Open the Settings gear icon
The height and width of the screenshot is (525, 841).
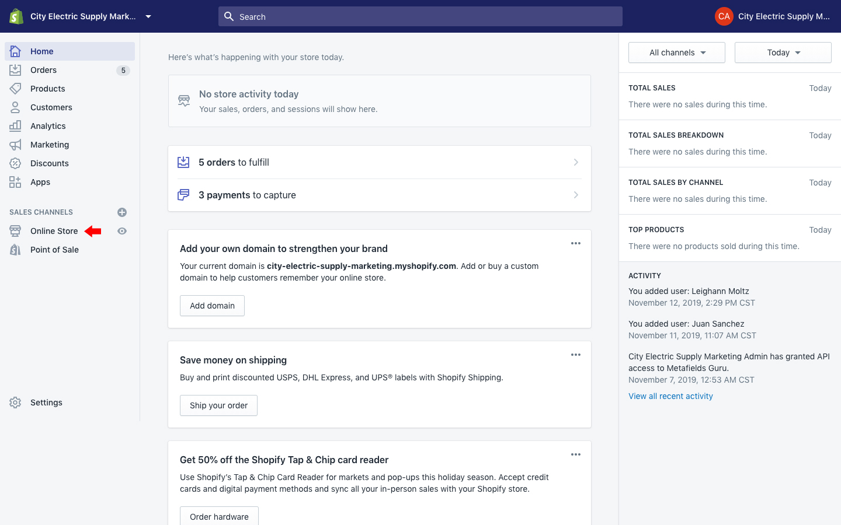15,402
